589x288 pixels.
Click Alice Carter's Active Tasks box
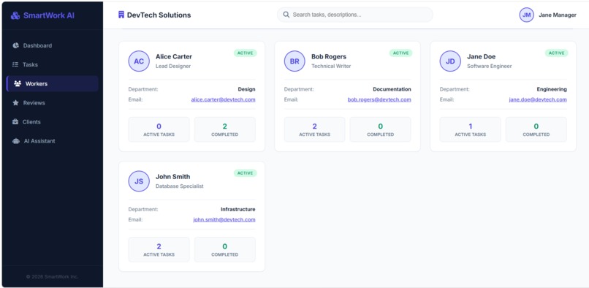[x=159, y=129]
